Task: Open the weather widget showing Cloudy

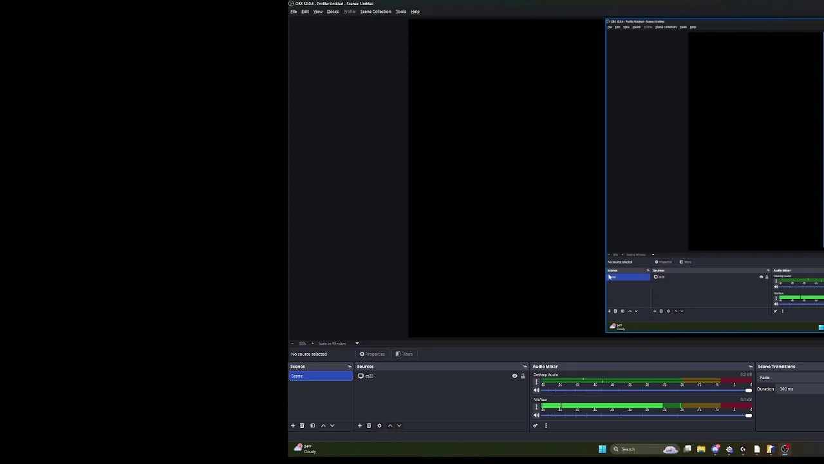Action: pyautogui.click(x=305, y=449)
